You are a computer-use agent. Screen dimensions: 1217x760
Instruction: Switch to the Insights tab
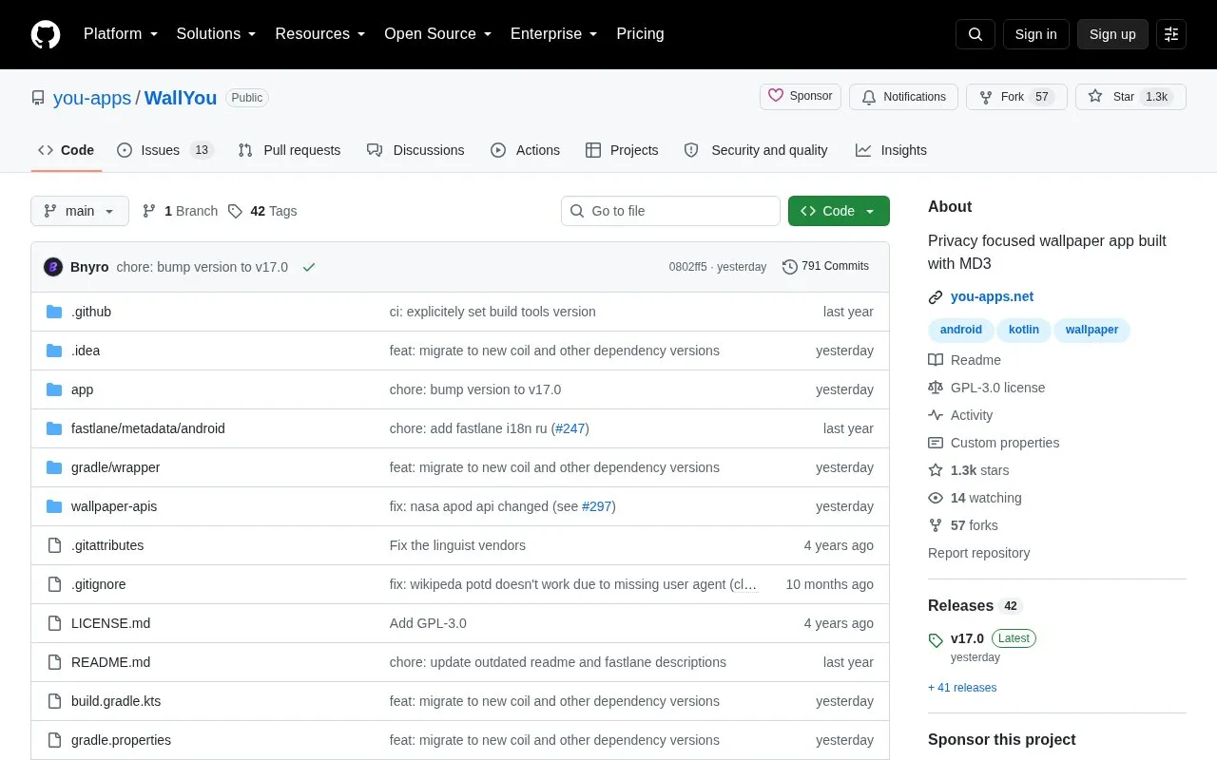891,150
